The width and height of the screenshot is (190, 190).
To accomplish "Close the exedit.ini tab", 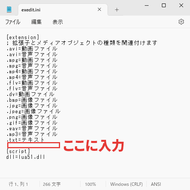I will [x=100, y=9].
